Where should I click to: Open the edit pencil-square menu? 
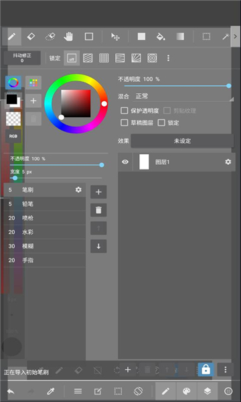click(98, 391)
